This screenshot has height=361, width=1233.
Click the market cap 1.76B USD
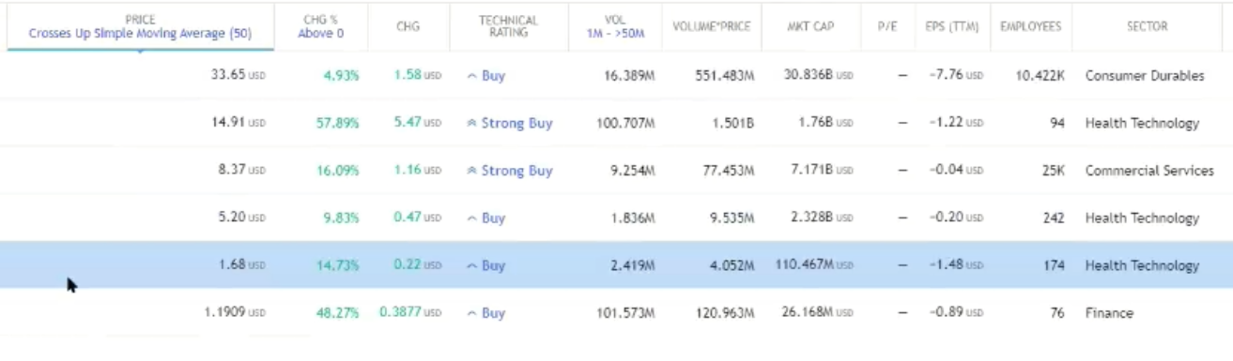click(826, 123)
